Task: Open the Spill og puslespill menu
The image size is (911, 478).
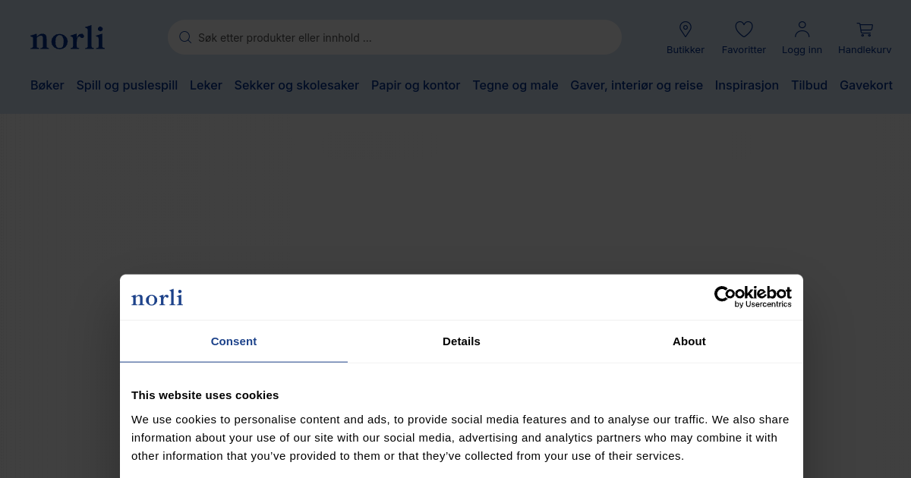Action: 127,85
